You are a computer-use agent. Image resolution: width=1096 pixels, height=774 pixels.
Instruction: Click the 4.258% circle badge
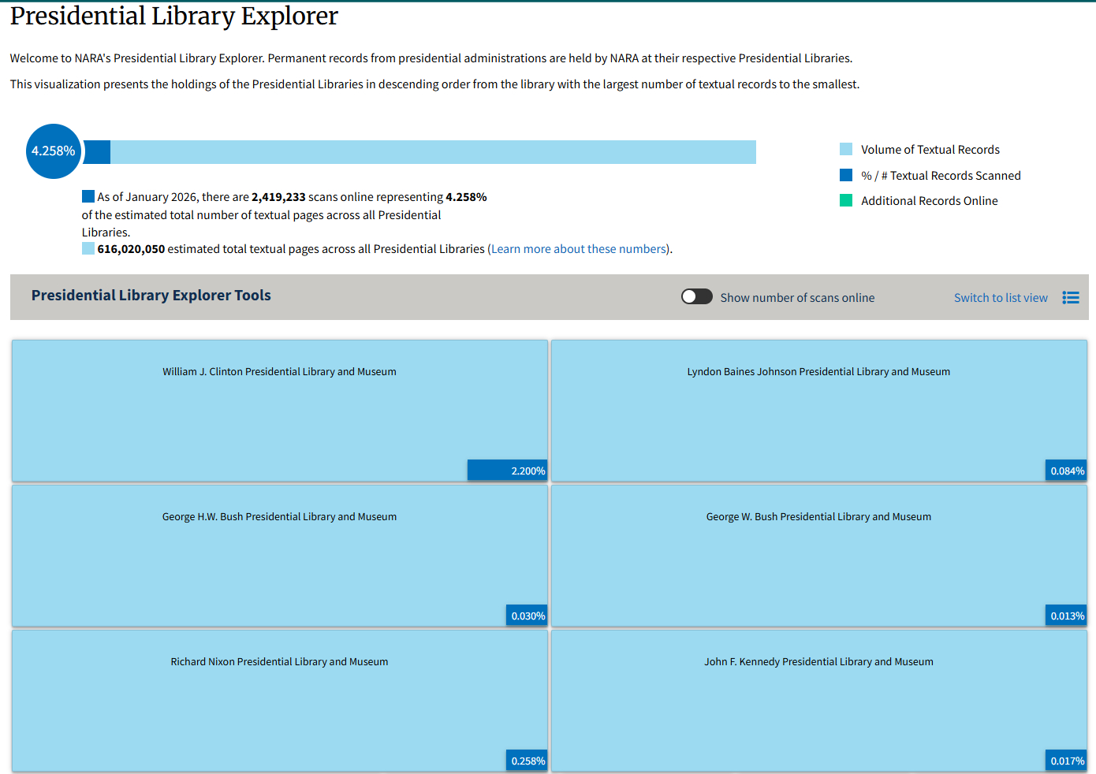pyautogui.click(x=54, y=151)
